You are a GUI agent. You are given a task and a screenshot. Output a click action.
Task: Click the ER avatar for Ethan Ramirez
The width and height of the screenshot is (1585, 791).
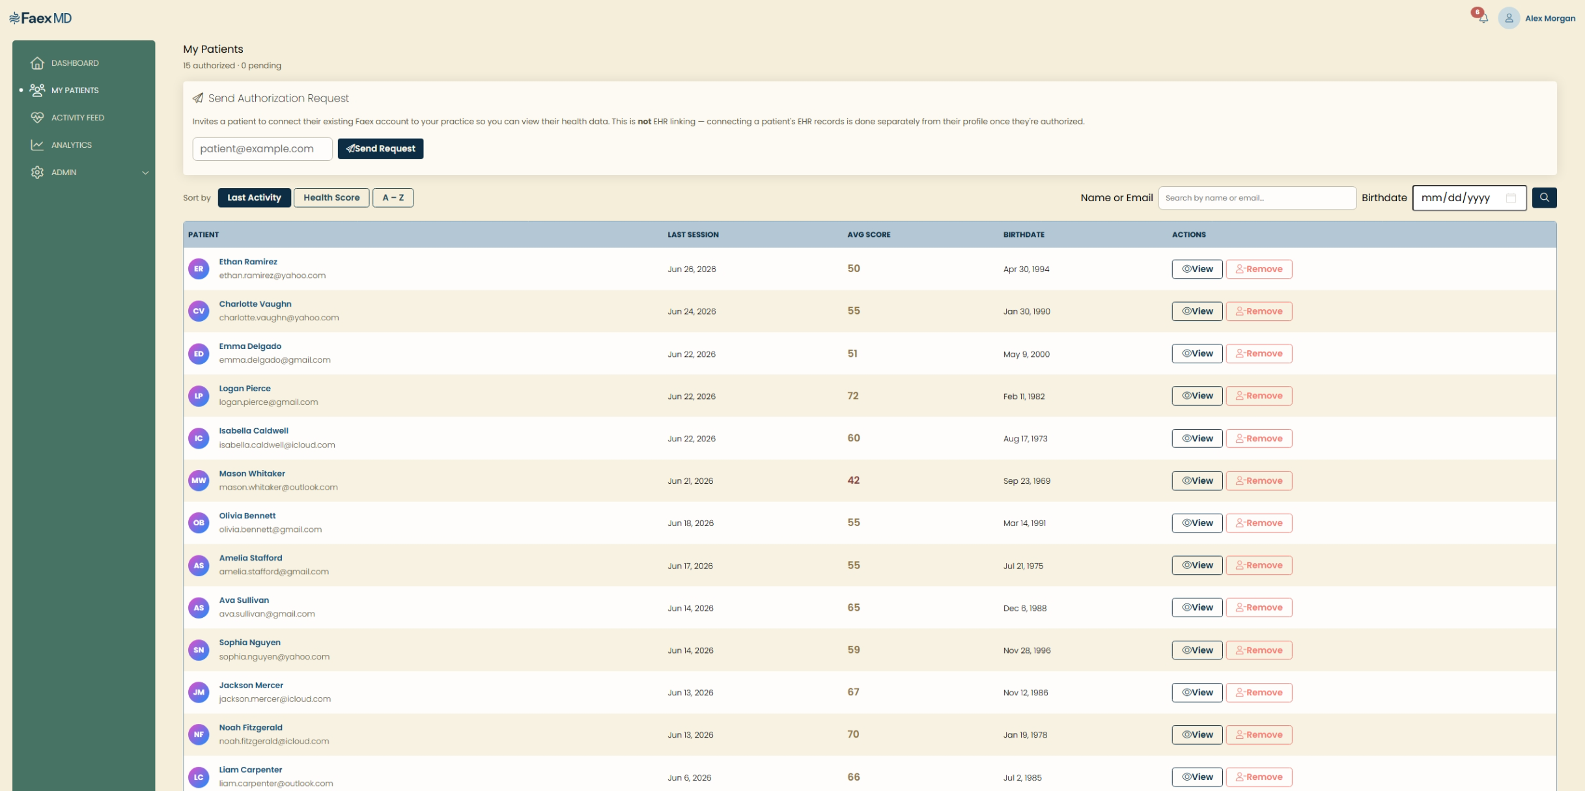pos(199,269)
